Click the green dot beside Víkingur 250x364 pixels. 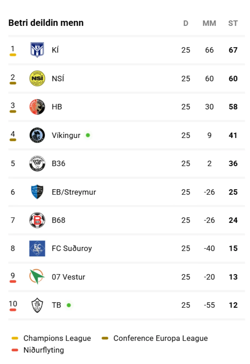click(88, 135)
